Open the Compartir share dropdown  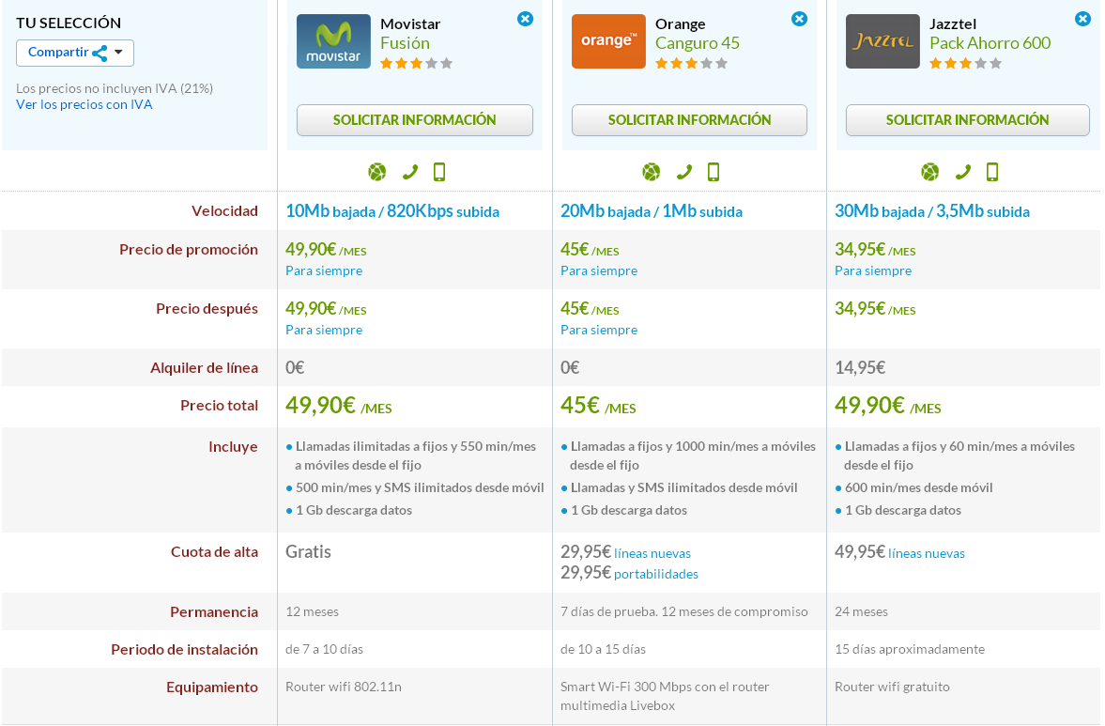75,53
